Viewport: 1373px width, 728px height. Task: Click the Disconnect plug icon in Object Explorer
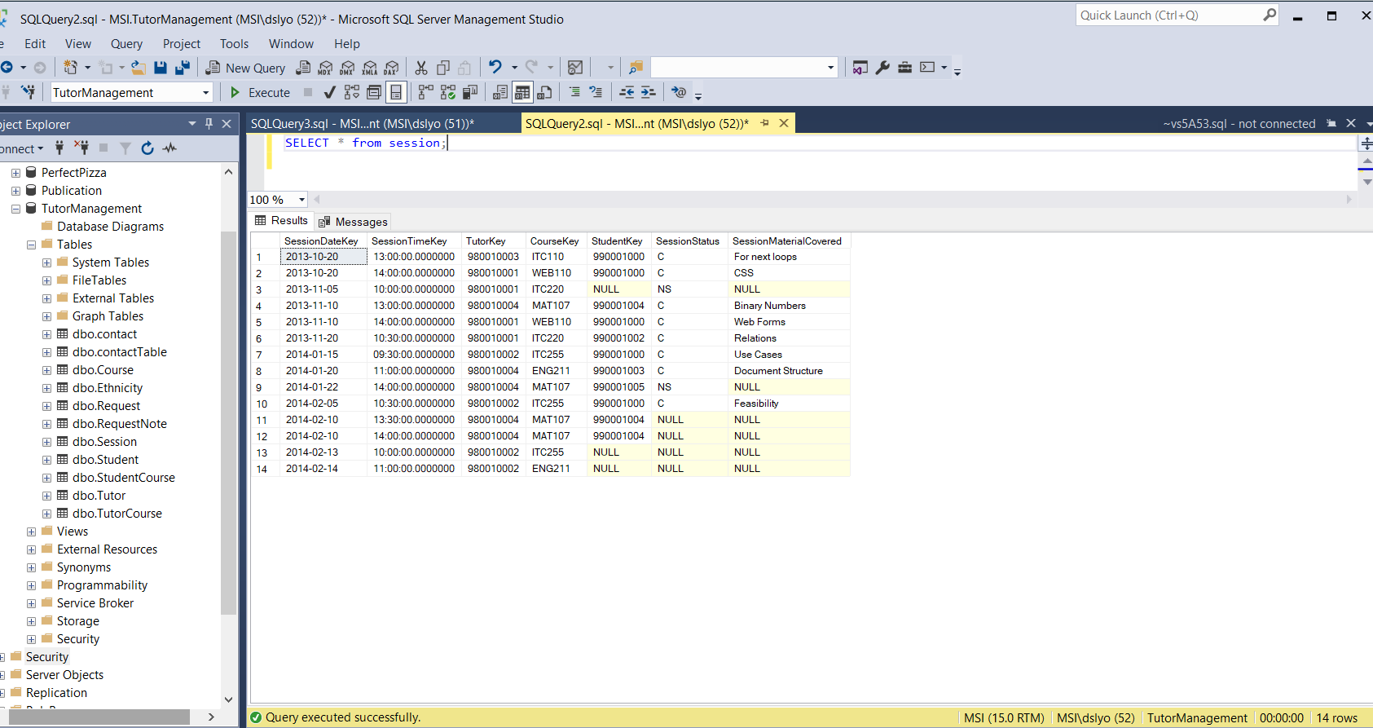point(81,148)
